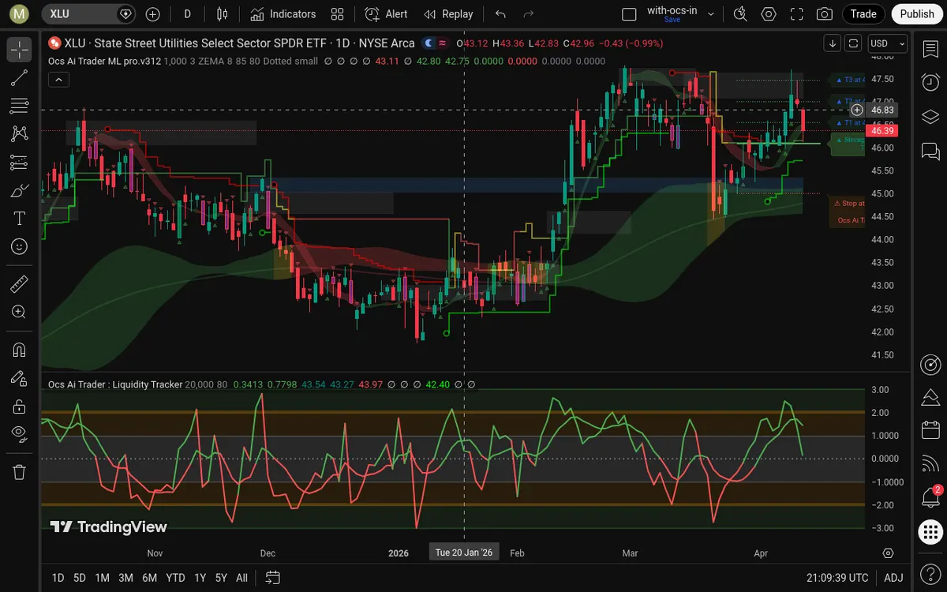Open Fibonacci and Gann tools
This screenshot has width=947, height=592.
tap(20, 106)
